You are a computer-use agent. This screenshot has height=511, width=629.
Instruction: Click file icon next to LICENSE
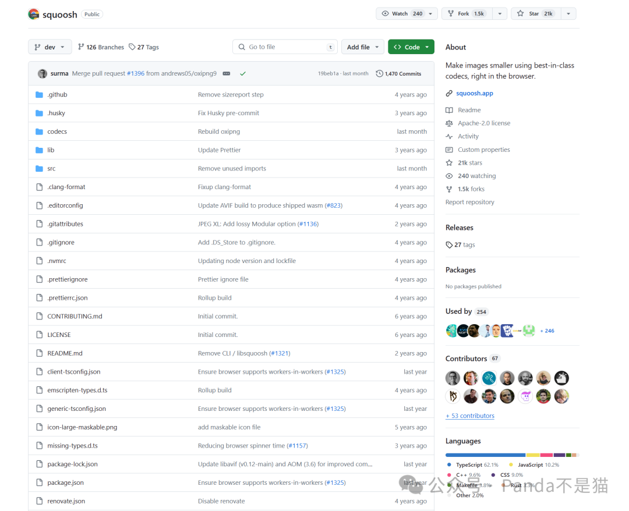(40, 335)
